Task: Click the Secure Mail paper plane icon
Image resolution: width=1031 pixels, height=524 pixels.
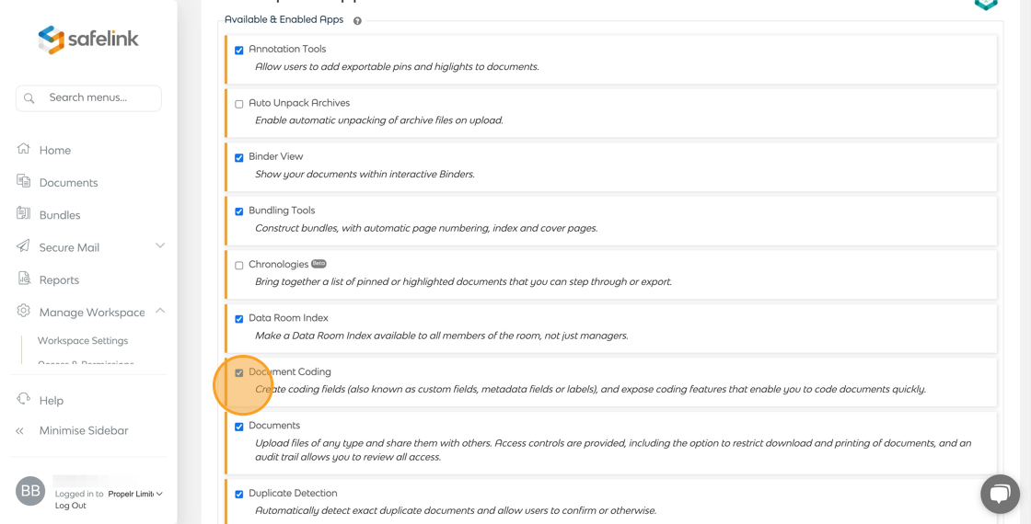Action: pyautogui.click(x=24, y=246)
